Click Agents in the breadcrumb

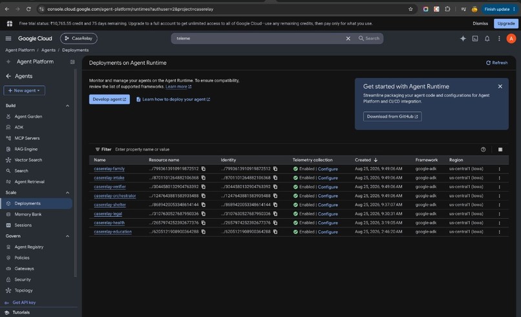[48, 50]
